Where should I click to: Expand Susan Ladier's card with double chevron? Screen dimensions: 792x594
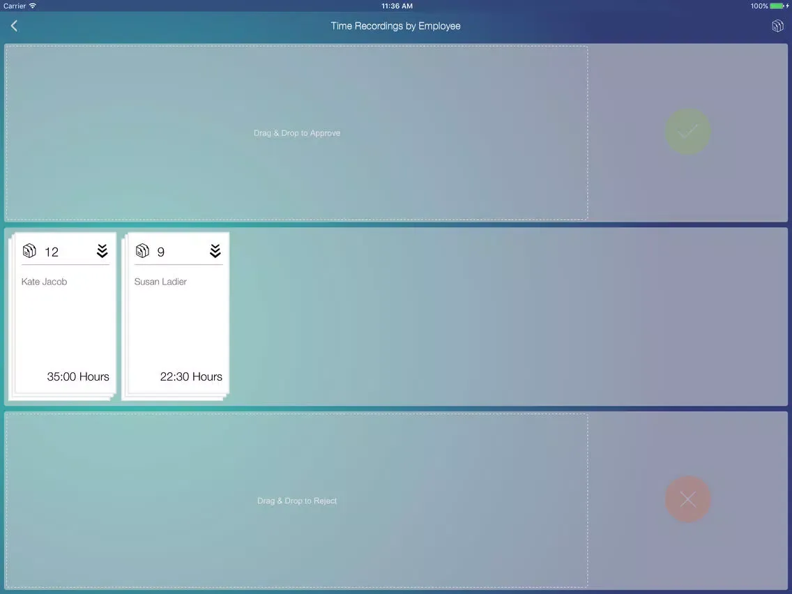pyautogui.click(x=215, y=251)
